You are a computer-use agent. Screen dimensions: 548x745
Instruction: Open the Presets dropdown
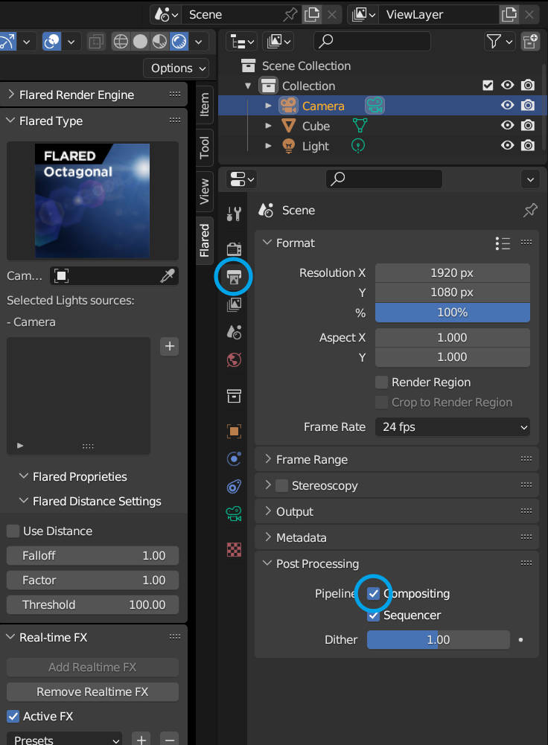tap(65, 740)
